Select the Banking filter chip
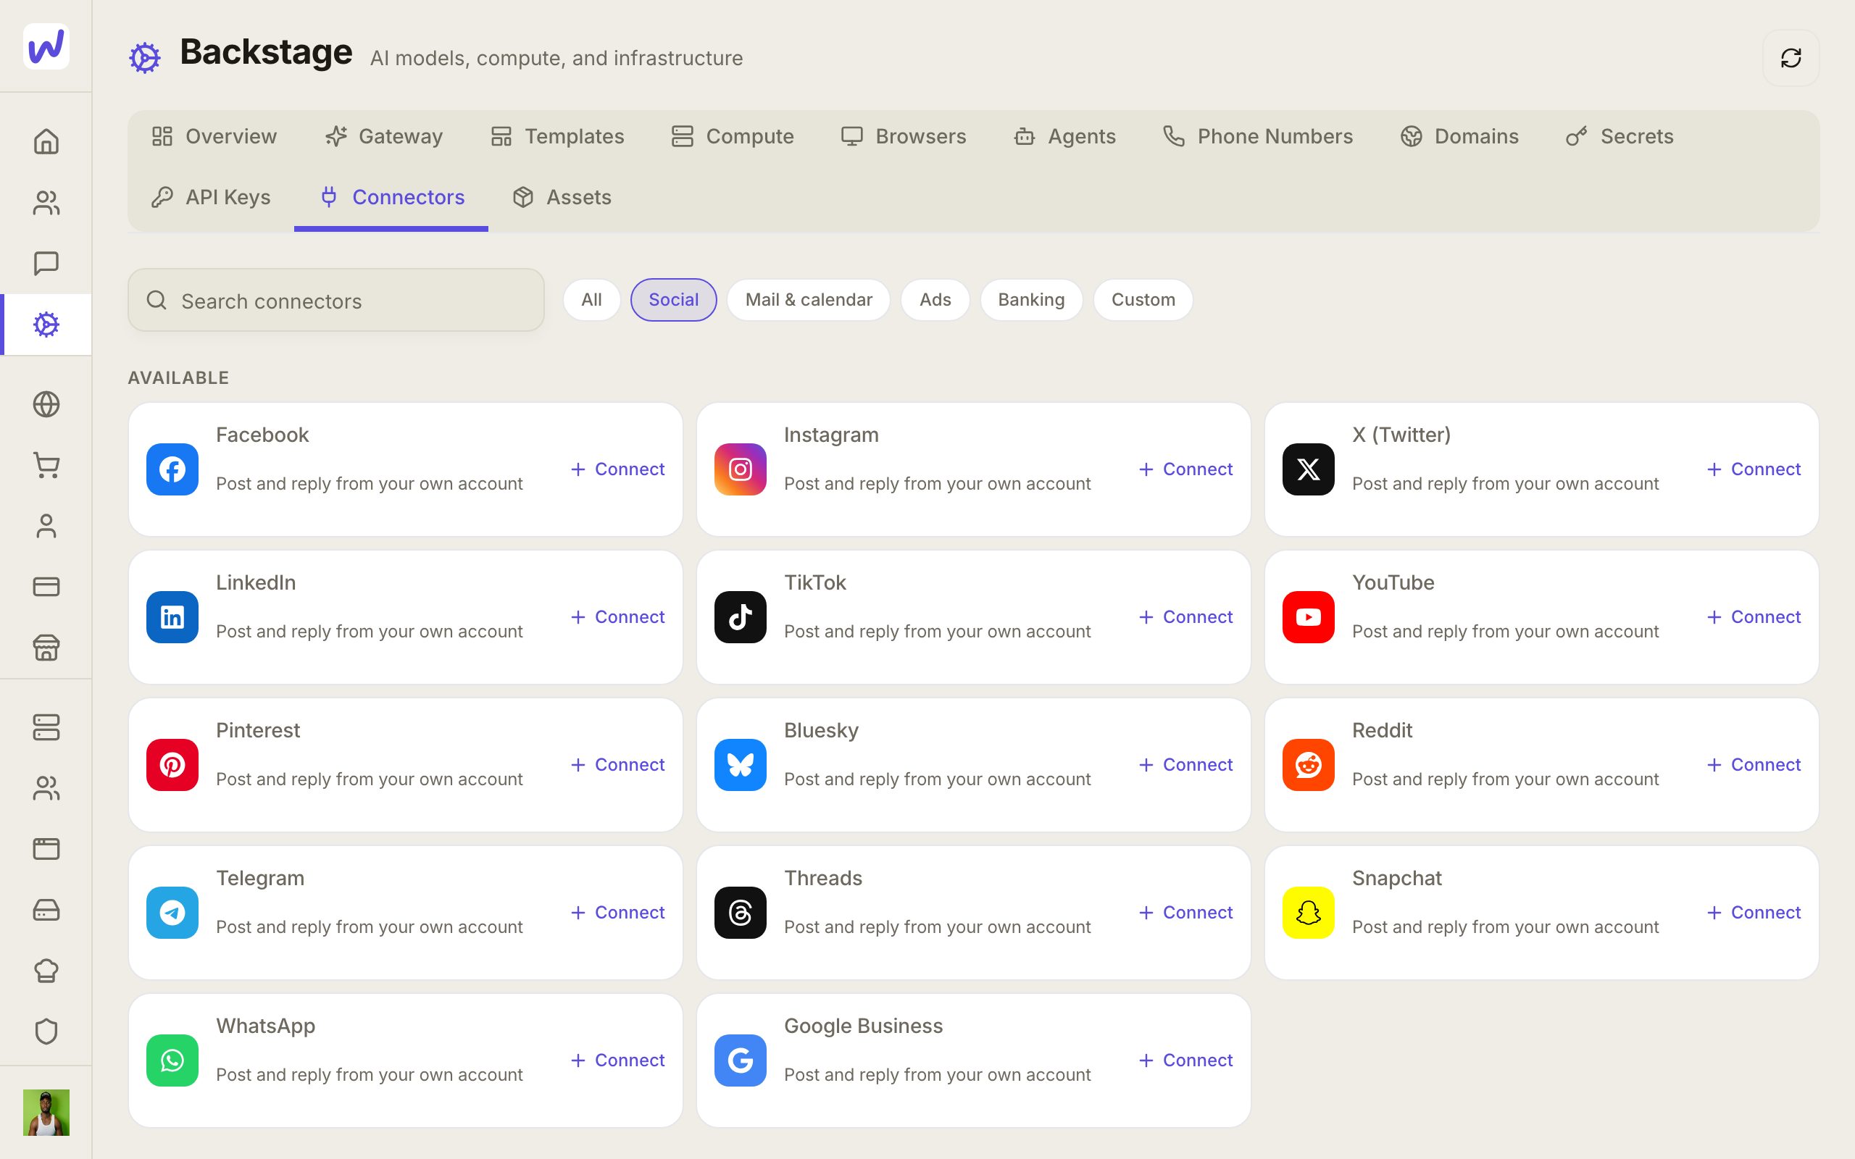This screenshot has height=1159, width=1855. coord(1031,300)
